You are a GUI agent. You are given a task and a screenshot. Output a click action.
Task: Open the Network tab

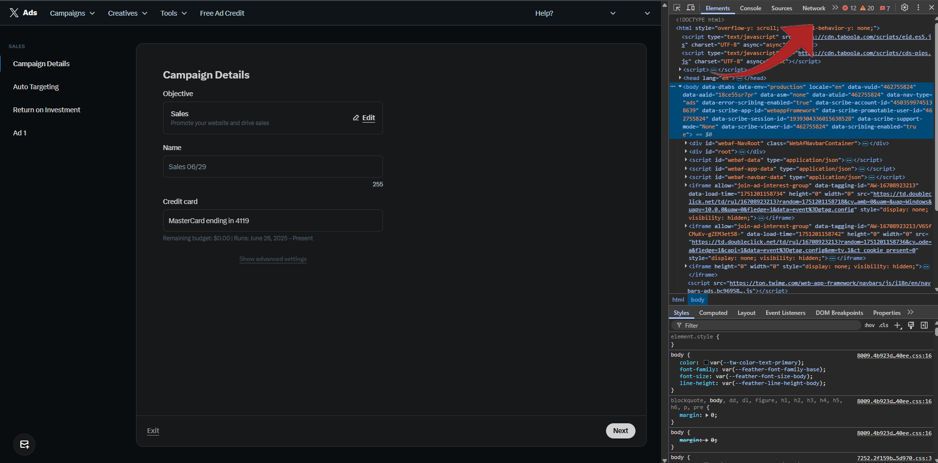click(x=814, y=8)
